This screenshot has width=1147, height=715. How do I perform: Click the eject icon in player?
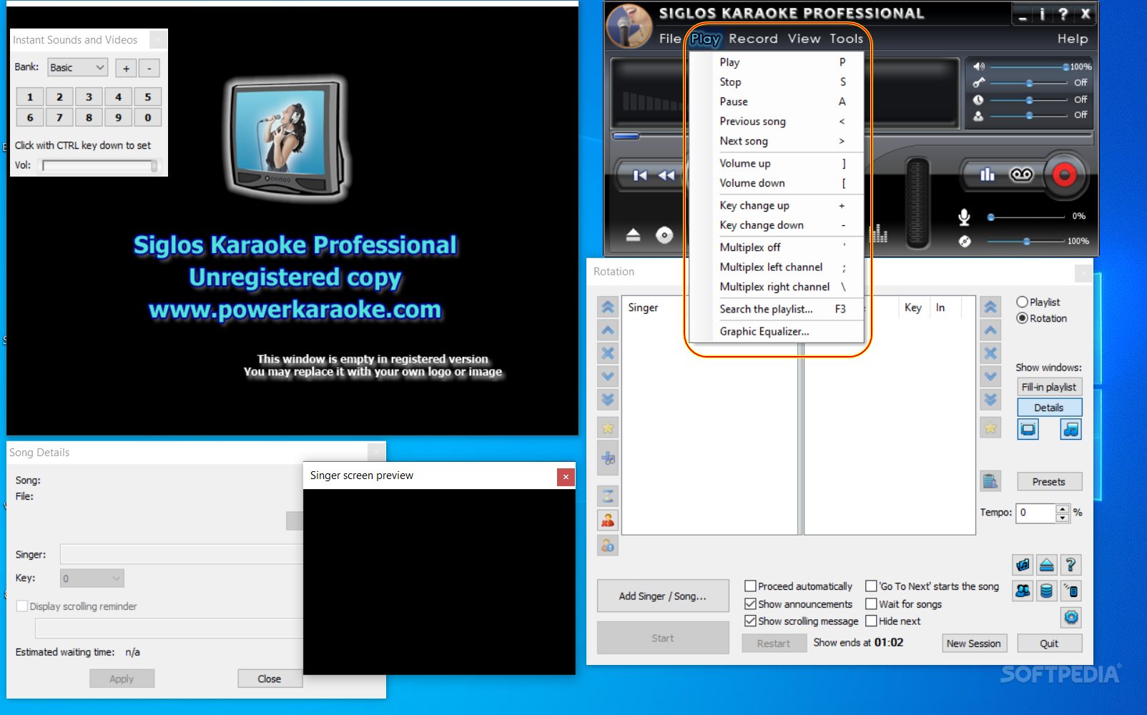634,235
